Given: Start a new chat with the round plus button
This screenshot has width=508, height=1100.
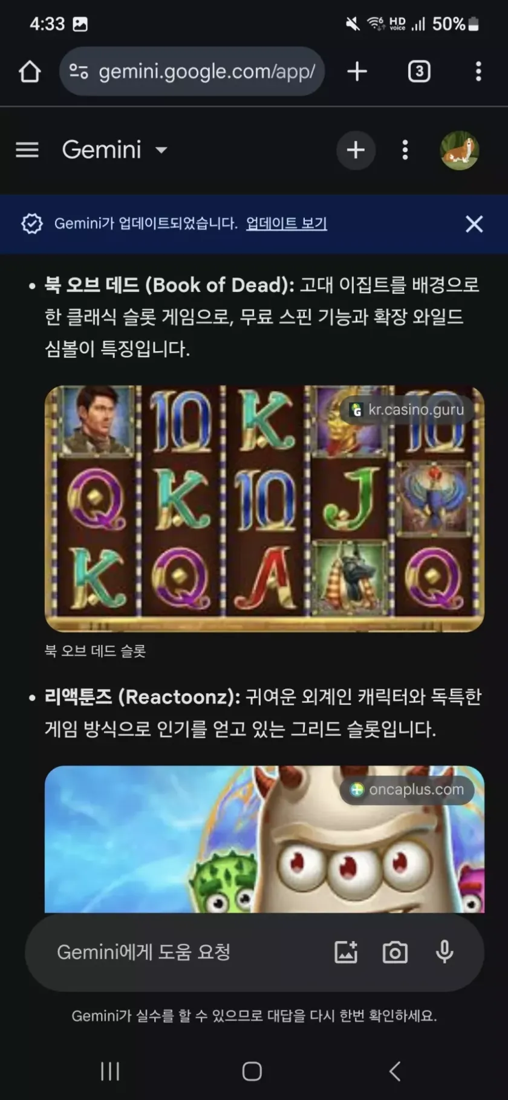Looking at the screenshot, I should pyautogui.click(x=356, y=150).
